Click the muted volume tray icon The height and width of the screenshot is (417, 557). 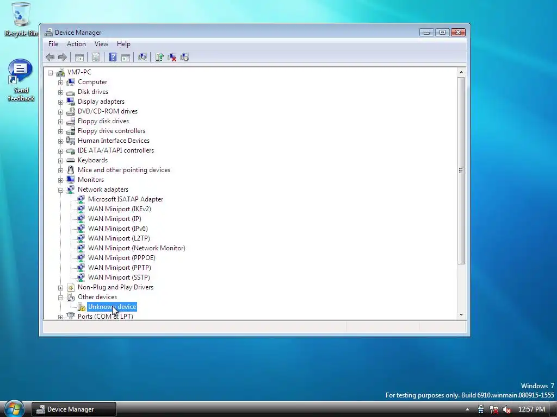(x=507, y=409)
